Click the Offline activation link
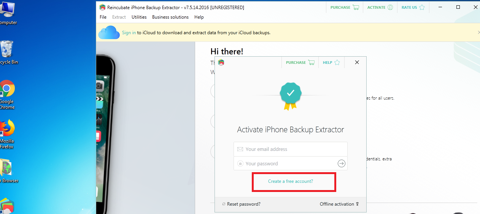 click(x=339, y=204)
